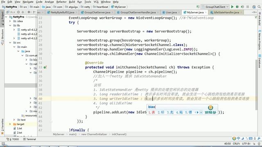This screenshot has height=147, width=262.
Task: Open the Refactor menu
Action: [61, 2]
